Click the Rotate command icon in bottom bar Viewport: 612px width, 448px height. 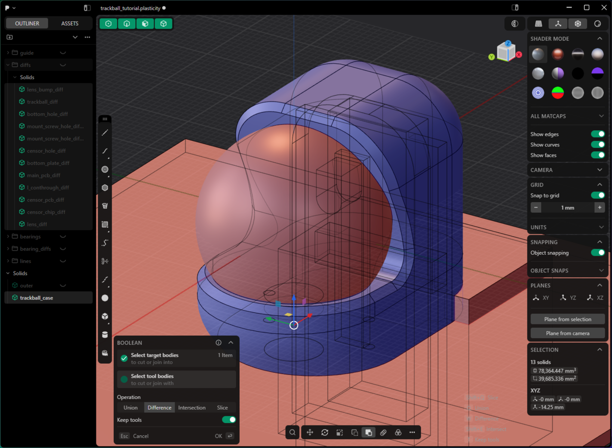(324, 432)
